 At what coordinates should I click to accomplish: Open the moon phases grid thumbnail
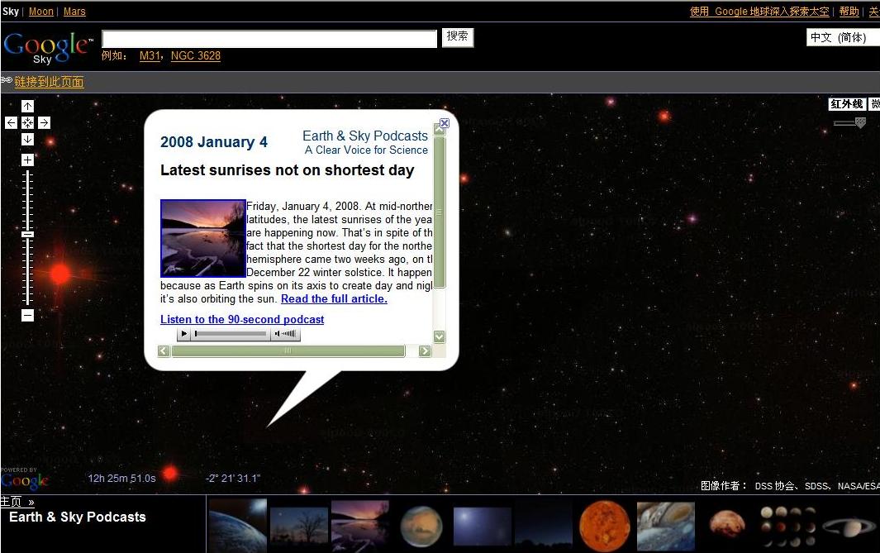tap(788, 527)
